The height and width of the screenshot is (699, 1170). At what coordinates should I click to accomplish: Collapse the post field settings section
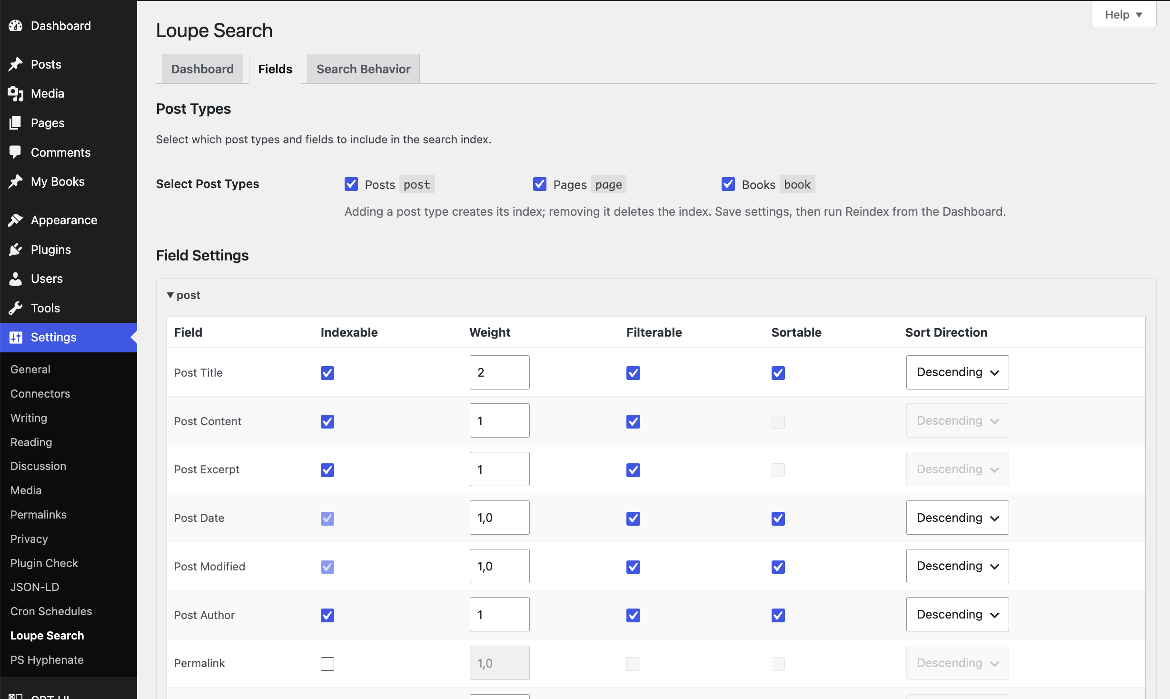[x=184, y=295]
